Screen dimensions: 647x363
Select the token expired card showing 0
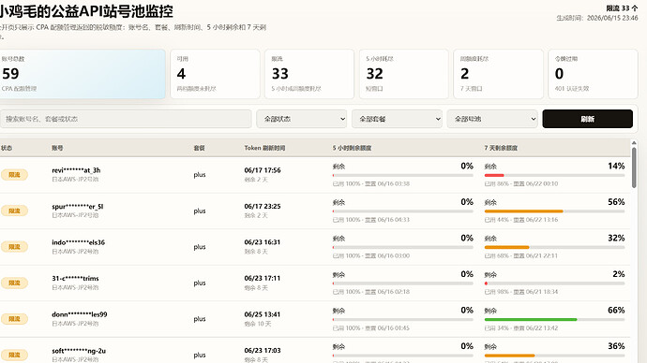click(x=593, y=74)
